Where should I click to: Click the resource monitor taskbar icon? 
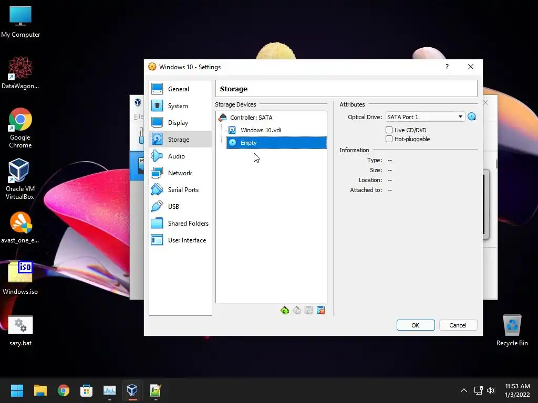coord(110,390)
